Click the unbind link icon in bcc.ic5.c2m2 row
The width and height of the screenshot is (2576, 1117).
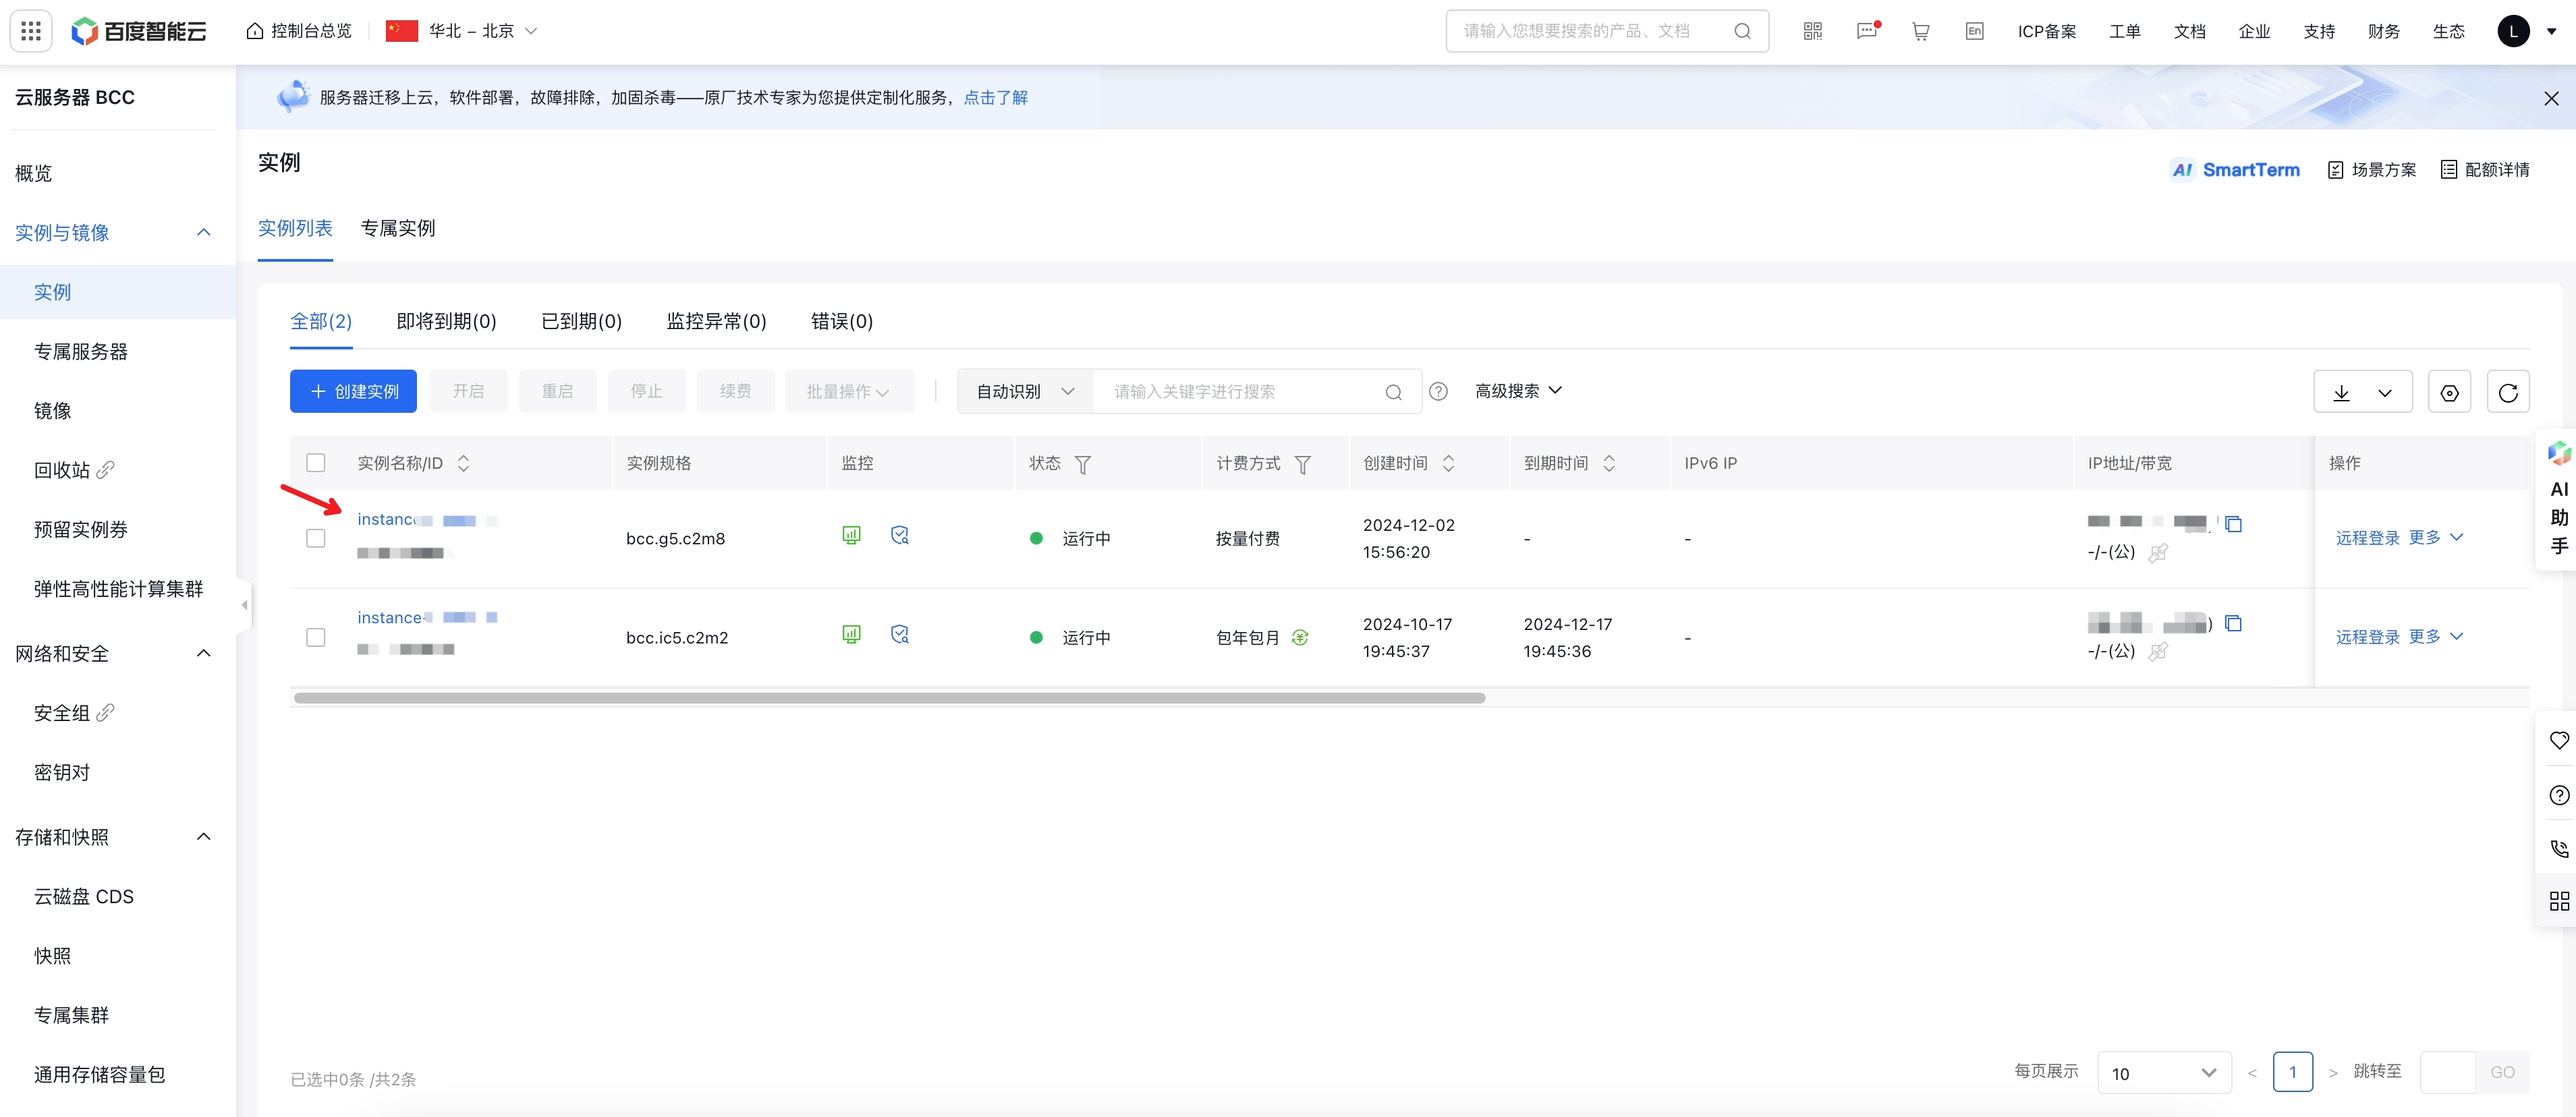pyautogui.click(x=2158, y=651)
